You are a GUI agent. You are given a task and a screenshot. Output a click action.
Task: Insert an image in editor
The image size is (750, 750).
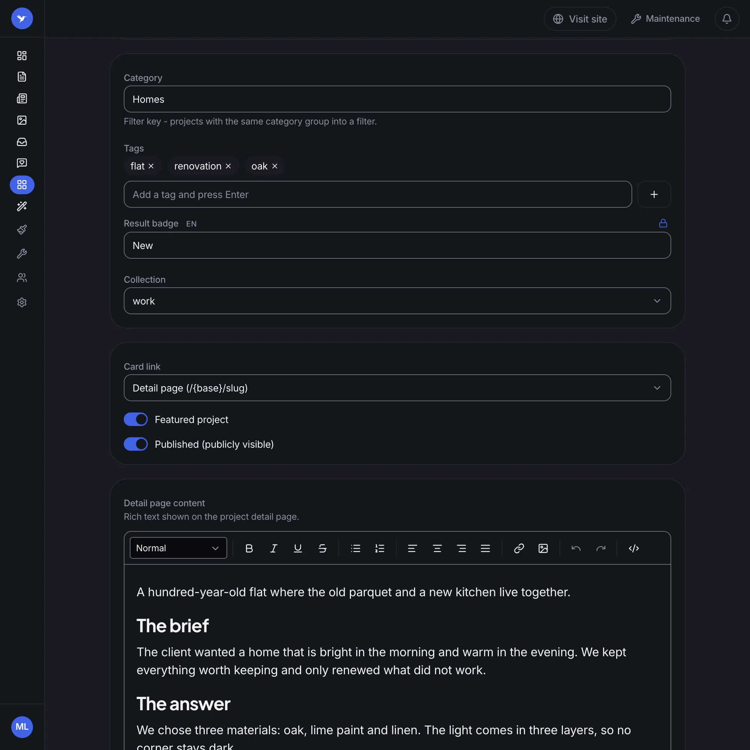click(543, 548)
